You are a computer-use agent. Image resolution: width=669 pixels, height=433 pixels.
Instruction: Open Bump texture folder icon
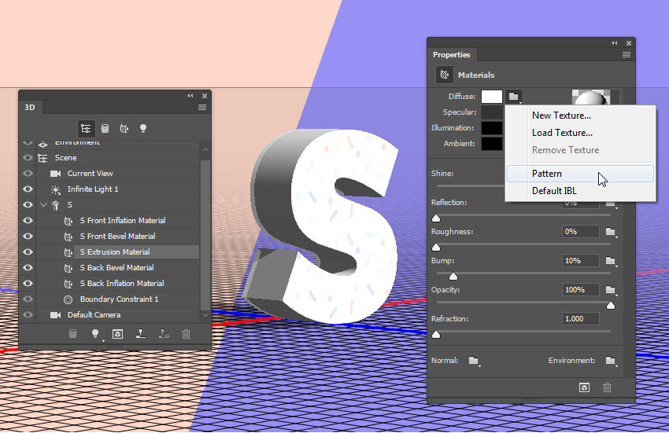(x=611, y=260)
